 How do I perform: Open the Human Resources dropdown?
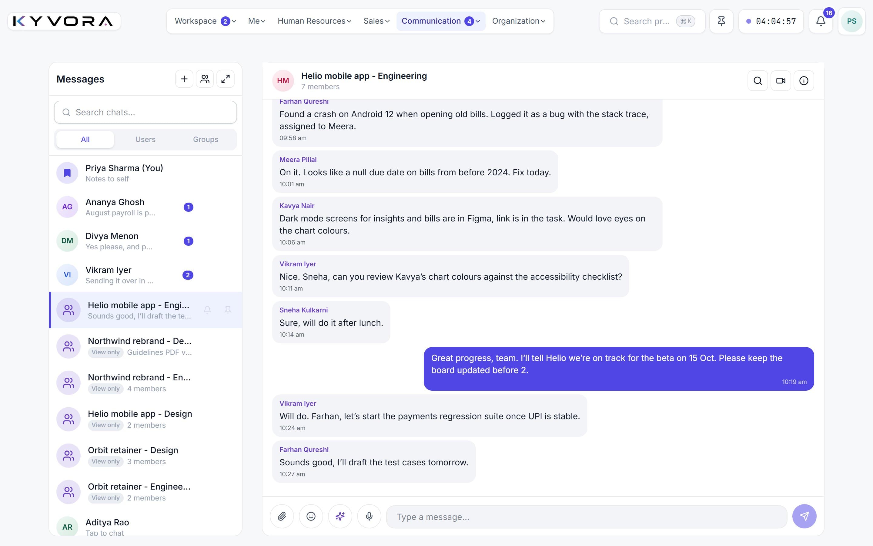[314, 21]
